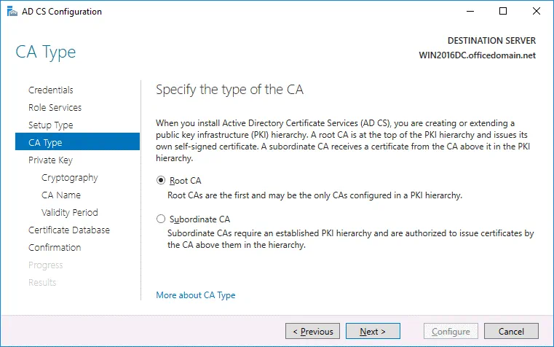
Task: Cancel the configuration wizard
Action: pos(511,332)
